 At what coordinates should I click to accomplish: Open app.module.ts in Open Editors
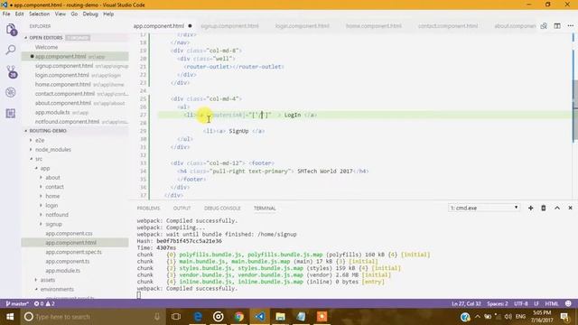(x=52, y=112)
